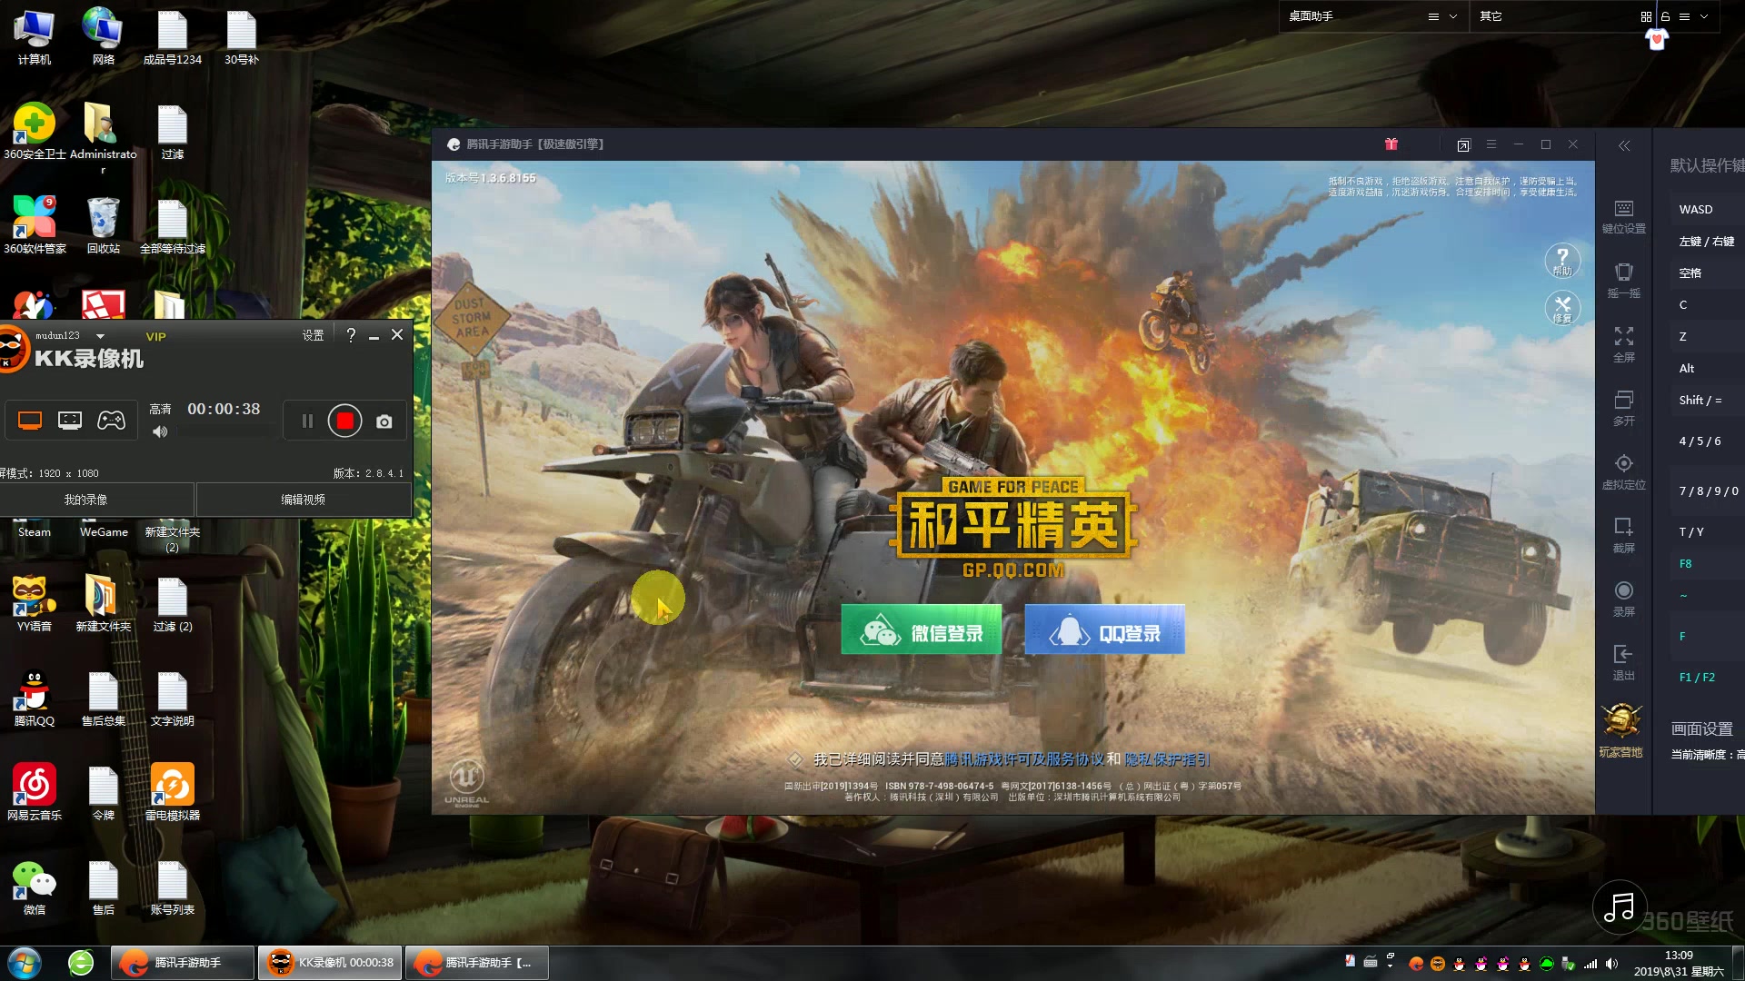Open the in-game 帮助 help button
Screen dimensions: 1745x981
[x=1562, y=261]
